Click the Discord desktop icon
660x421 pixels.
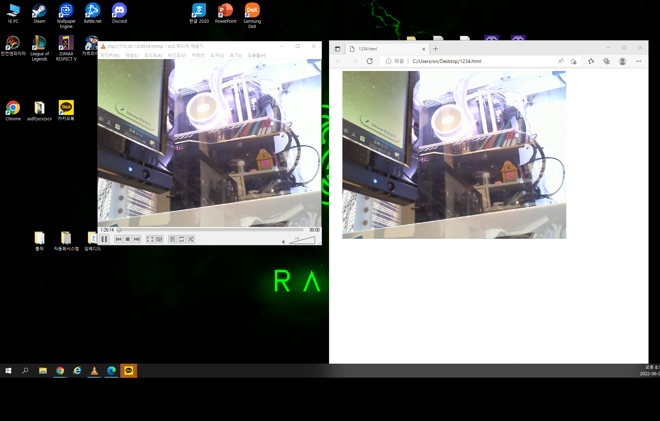[x=119, y=14]
